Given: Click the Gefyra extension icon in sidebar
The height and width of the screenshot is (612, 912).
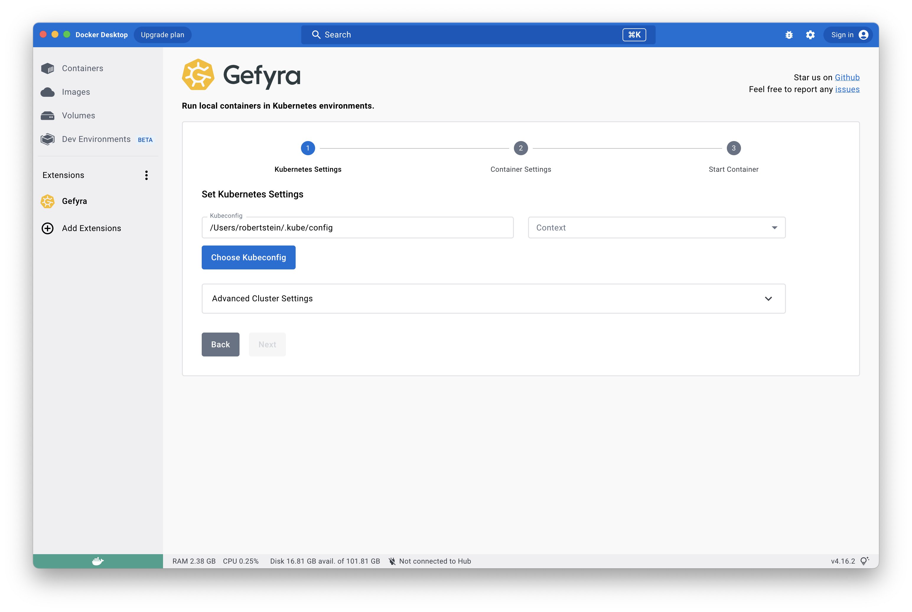Looking at the screenshot, I should click(47, 201).
